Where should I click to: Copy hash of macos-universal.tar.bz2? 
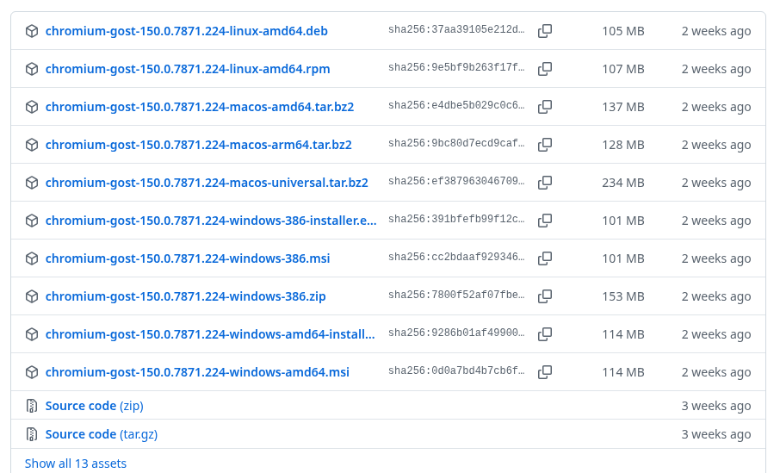[x=545, y=183]
